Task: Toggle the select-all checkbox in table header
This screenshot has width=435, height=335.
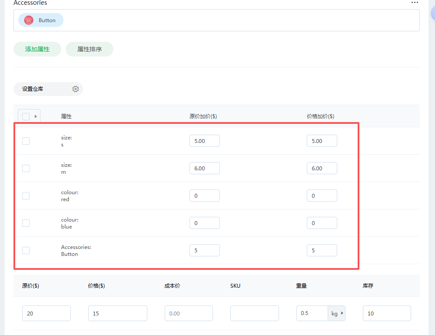Action: click(x=26, y=116)
